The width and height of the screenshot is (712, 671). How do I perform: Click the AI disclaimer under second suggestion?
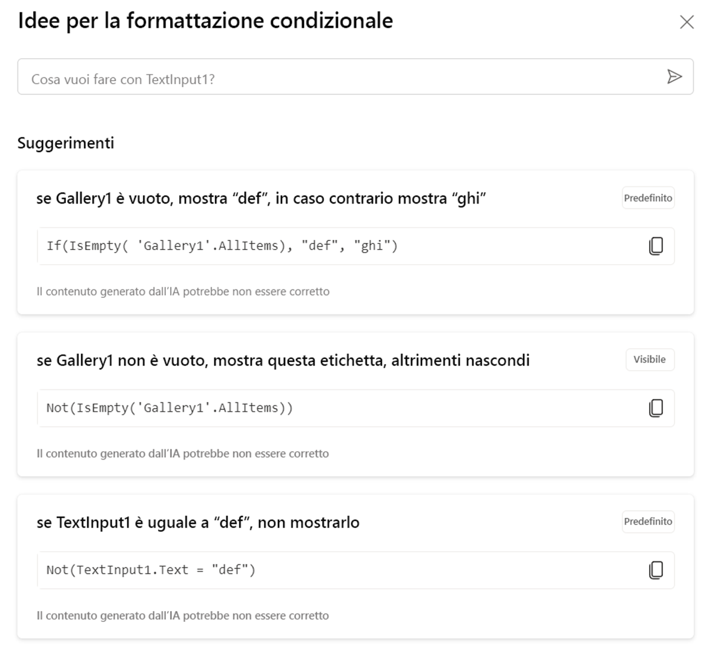pyautogui.click(x=183, y=454)
